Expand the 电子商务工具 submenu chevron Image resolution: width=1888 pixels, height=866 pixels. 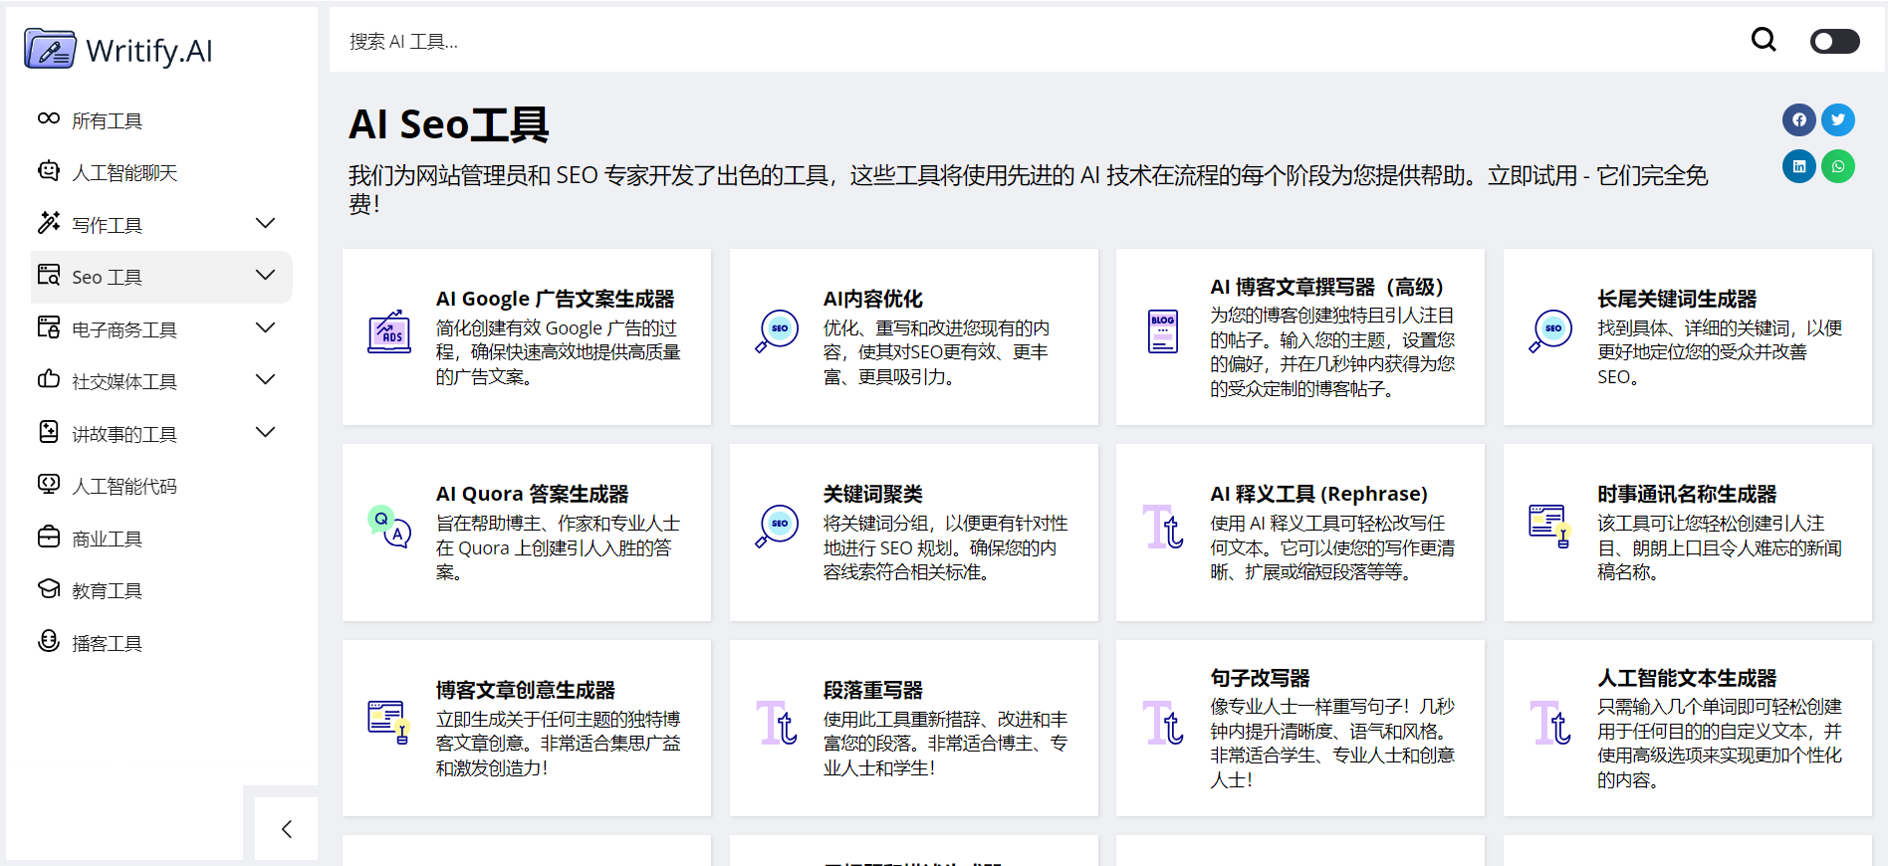(265, 328)
